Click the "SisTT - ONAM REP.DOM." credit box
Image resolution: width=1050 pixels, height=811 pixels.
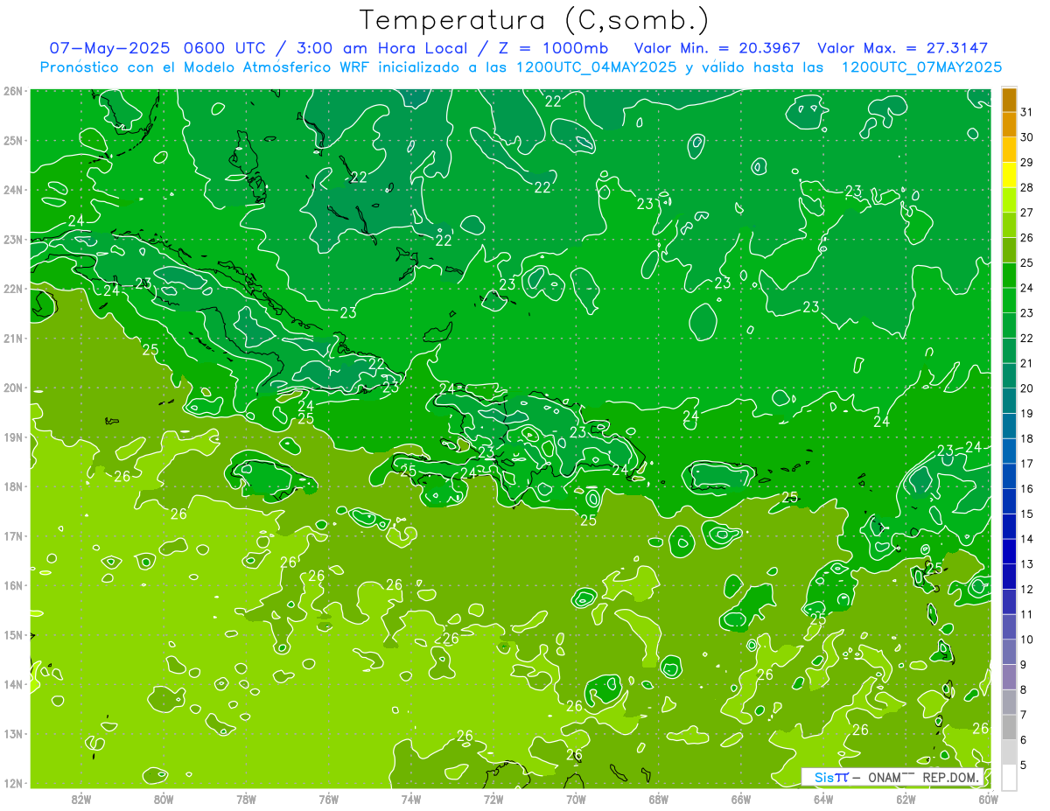click(892, 777)
